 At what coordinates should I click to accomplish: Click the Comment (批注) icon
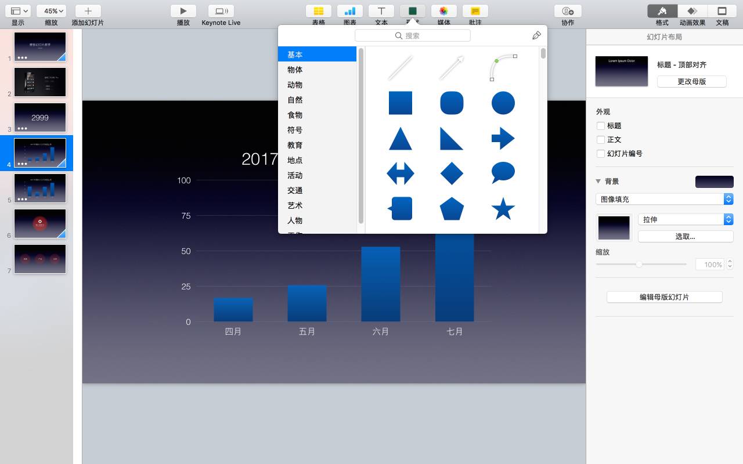click(x=475, y=11)
